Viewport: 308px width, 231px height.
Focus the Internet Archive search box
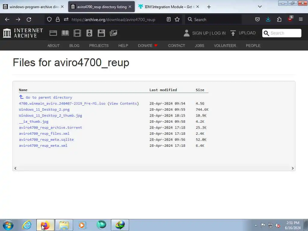(282, 33)
